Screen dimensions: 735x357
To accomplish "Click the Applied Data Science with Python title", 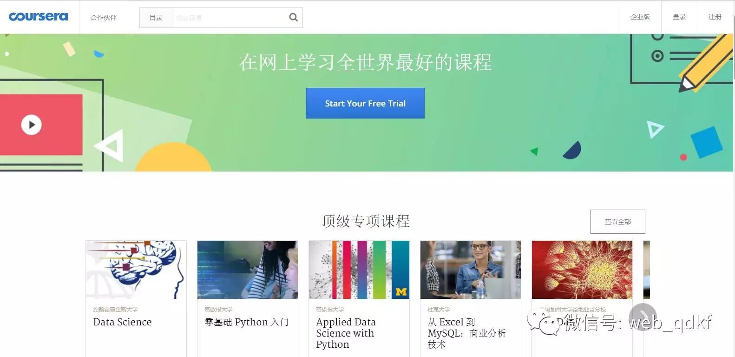I will coord(346,333).
